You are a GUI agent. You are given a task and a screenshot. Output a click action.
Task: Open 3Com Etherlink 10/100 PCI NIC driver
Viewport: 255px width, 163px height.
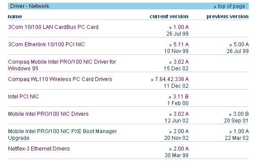point(46,45)
